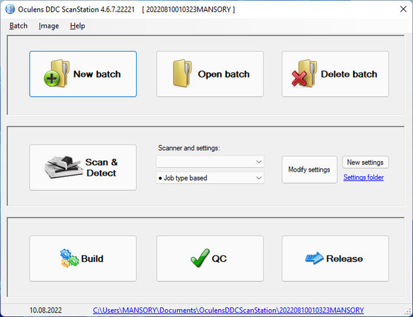
Task: Expand the empty scanner selection dropdown
Action: click(x=210, y=161)
